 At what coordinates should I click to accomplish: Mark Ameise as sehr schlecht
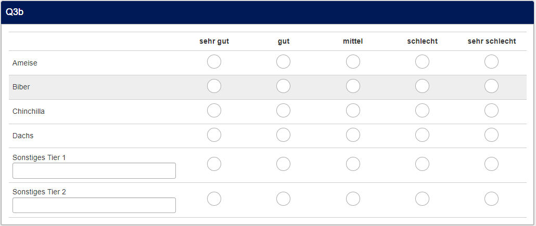491,62
